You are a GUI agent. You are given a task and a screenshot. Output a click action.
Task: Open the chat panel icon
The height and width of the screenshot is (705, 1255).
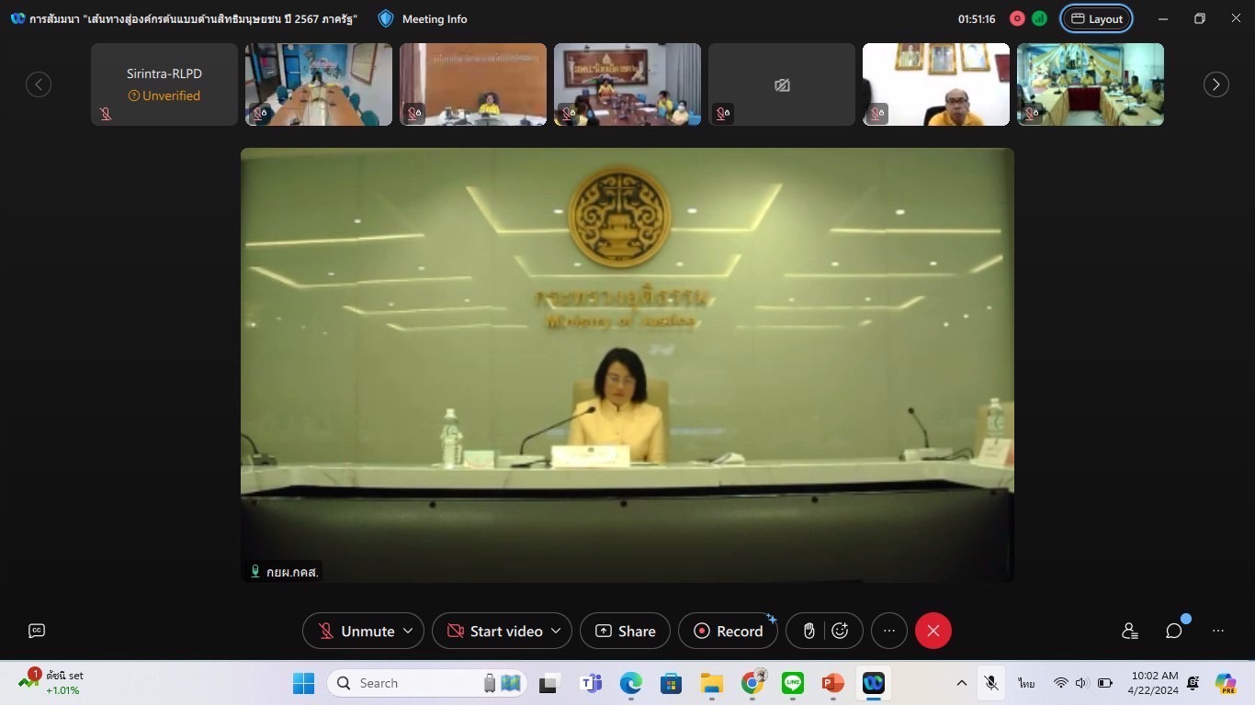coord(1174,631)
